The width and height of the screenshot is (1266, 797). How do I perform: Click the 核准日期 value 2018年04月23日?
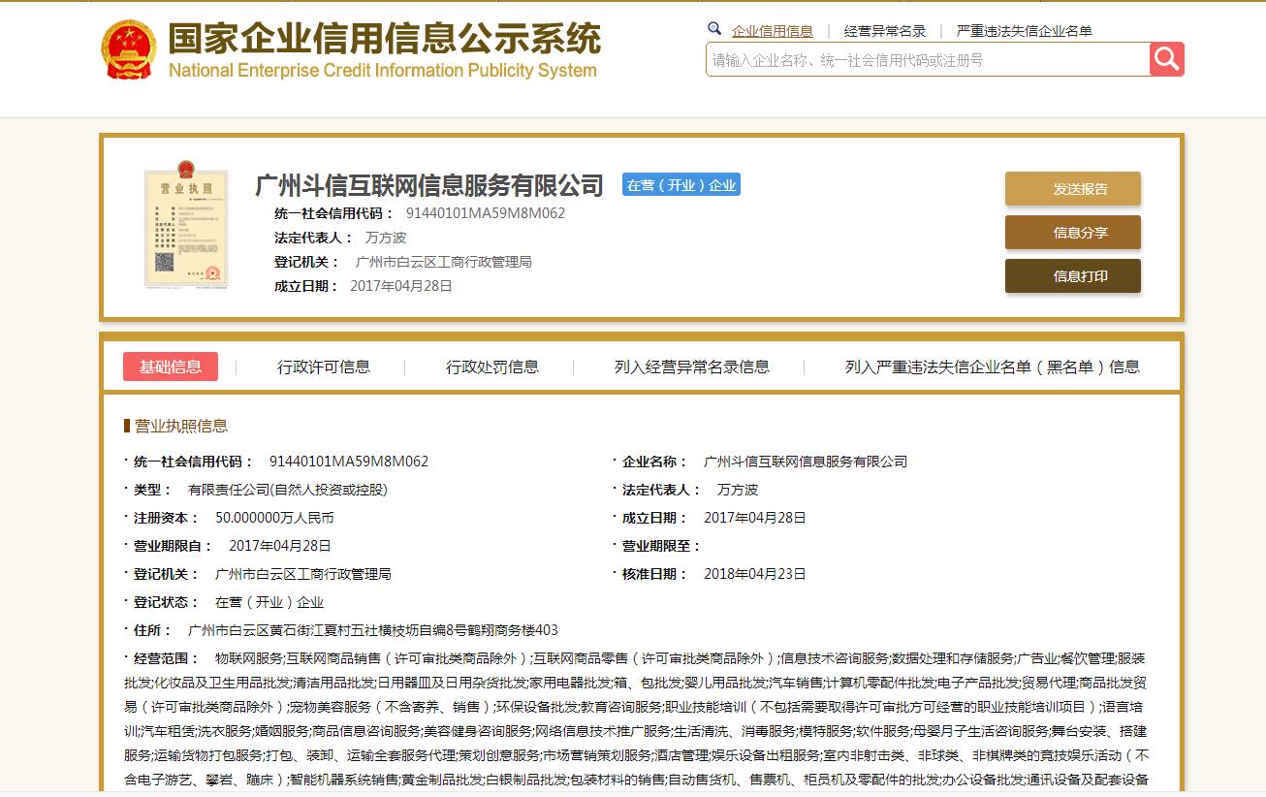click(755, 574)
